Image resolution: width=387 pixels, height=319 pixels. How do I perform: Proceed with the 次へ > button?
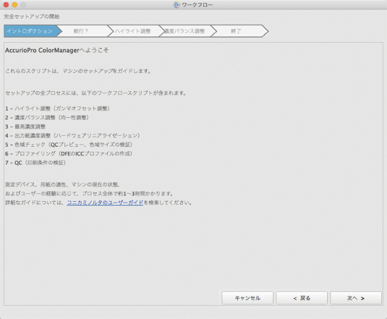pos(356,298)
